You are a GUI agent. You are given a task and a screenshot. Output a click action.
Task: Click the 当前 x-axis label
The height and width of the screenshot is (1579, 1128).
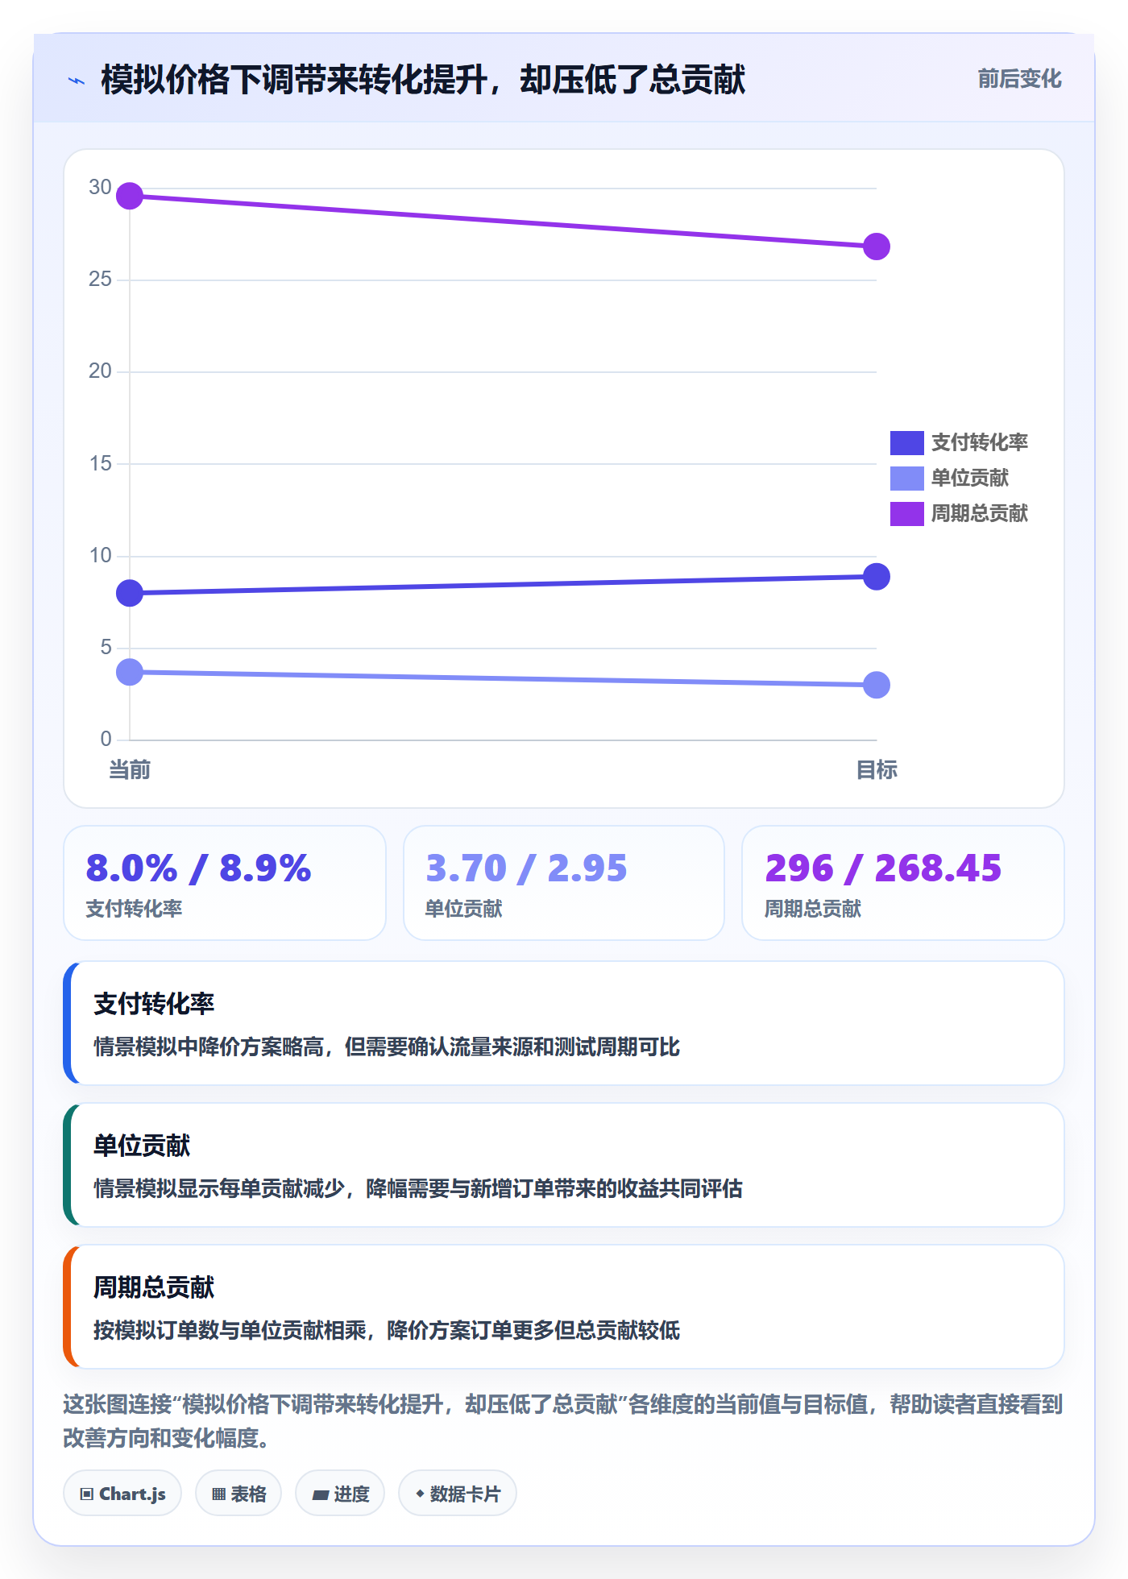130,770
